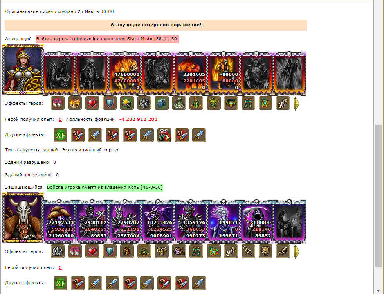This screenshot has height=294, width=384.
Task: Click the pink dice box icon in attacker's hero effects
Action: 58,103
